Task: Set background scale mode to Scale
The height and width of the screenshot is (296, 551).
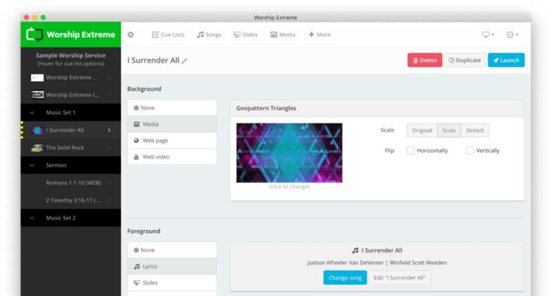Action: tap(449, 130)
